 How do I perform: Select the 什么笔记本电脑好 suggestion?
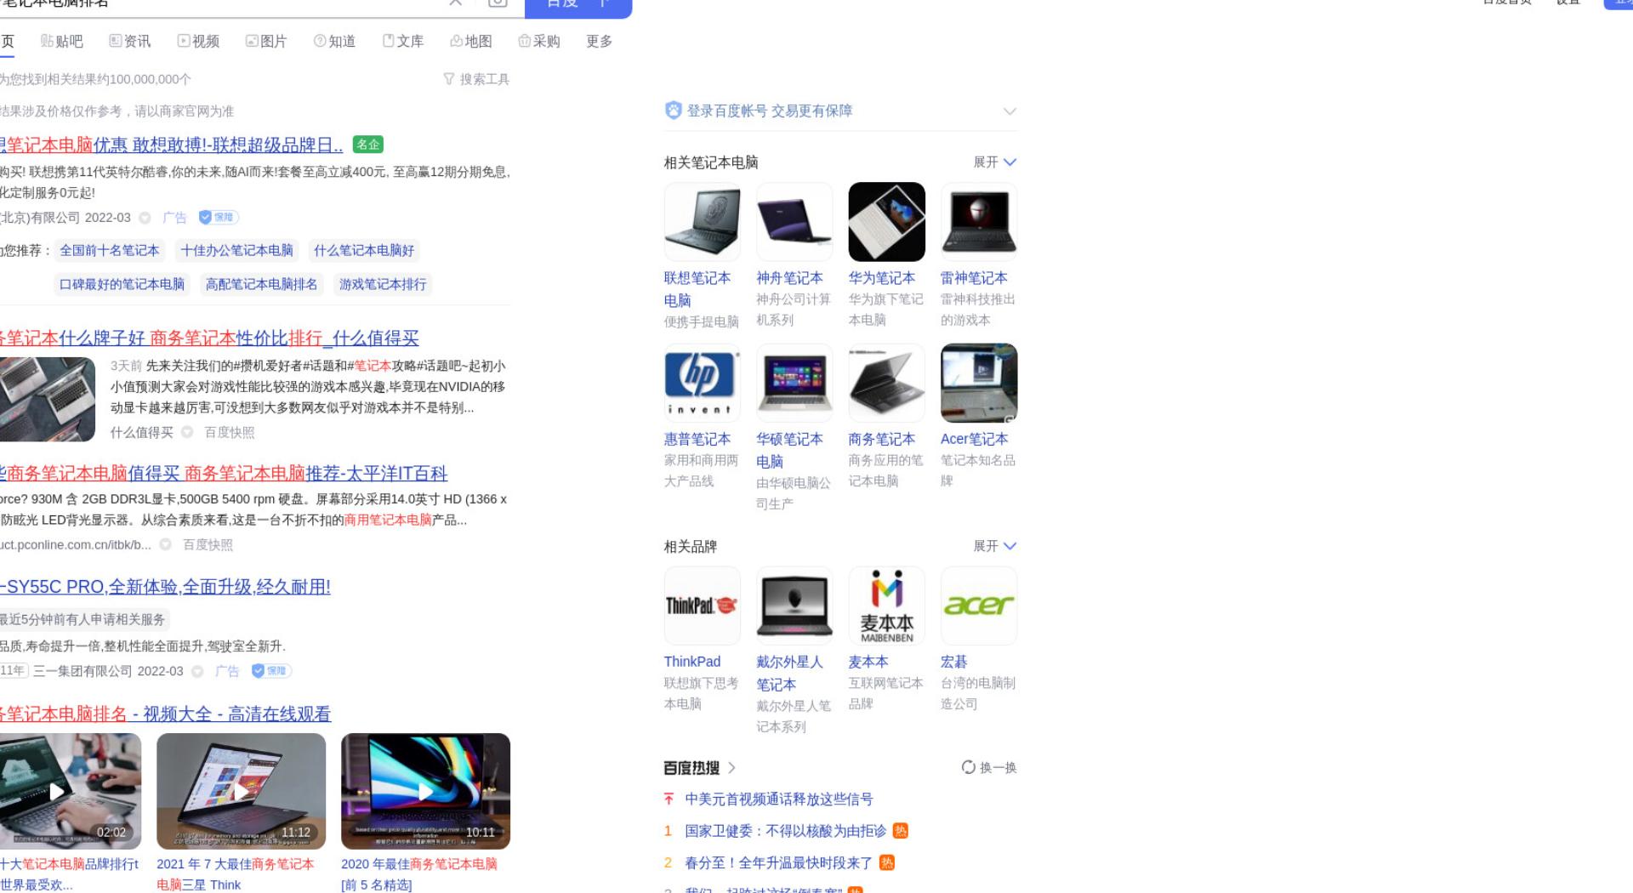[x=364, y=250]
